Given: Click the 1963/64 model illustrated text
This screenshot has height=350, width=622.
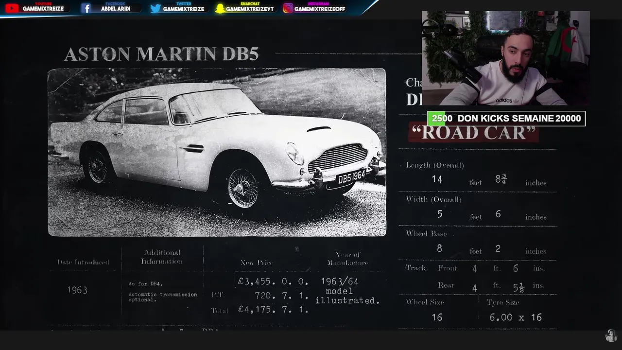Looking at the screenshot, I should 347,291.
